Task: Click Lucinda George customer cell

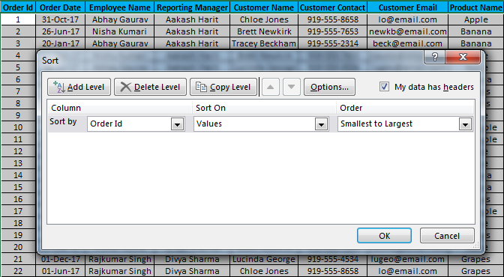Action: pos(264,259)
